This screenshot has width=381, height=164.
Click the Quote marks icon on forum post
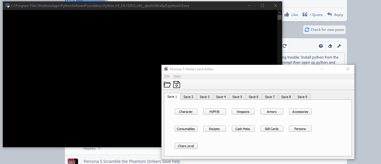click(x=305, y=14)
